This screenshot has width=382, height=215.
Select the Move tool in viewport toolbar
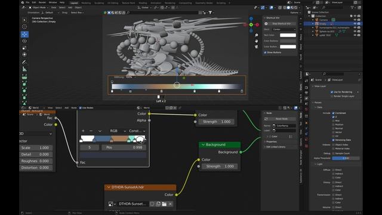pos(24,35)
